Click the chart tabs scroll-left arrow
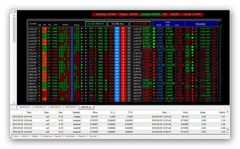The width and height of the screenshot is (240, 149). (x=225, y=107)
